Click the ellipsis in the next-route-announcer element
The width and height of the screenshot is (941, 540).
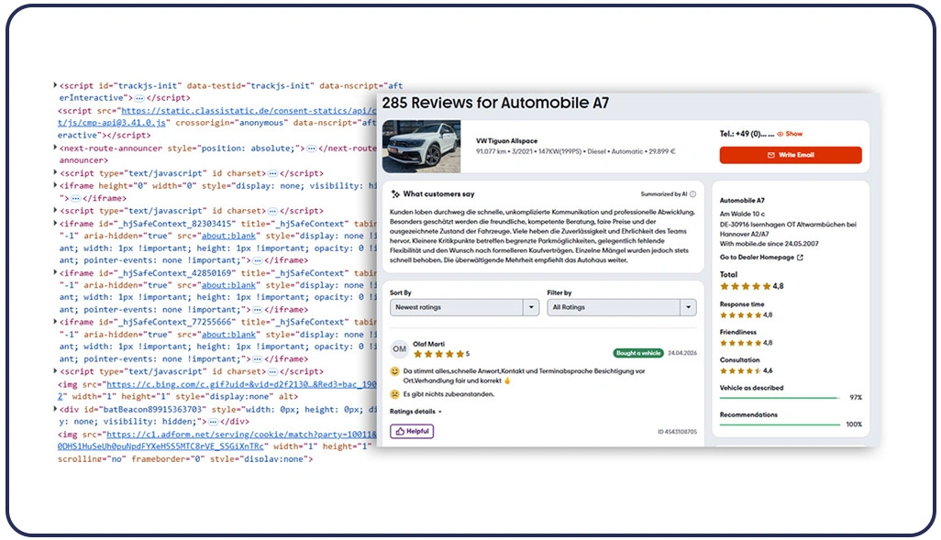311,149
